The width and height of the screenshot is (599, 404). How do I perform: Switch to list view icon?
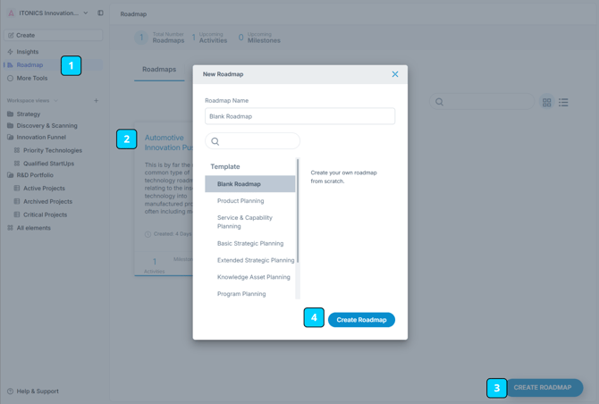[x=563, y=103]
